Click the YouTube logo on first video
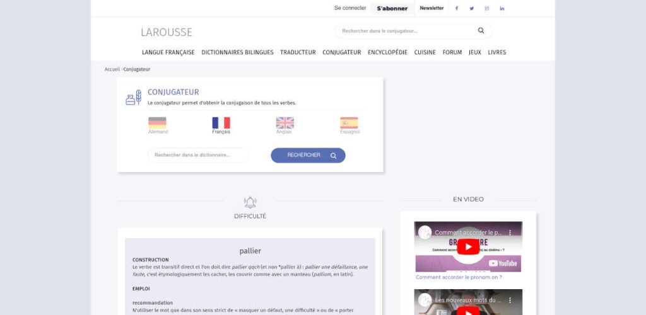This screenshot has width=646, height=315. click(503, 263)
